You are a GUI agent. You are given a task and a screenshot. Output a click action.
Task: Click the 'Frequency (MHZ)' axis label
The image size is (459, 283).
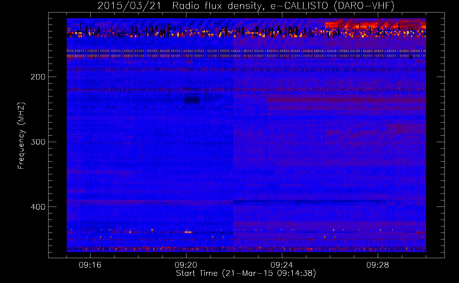[21, 136]
